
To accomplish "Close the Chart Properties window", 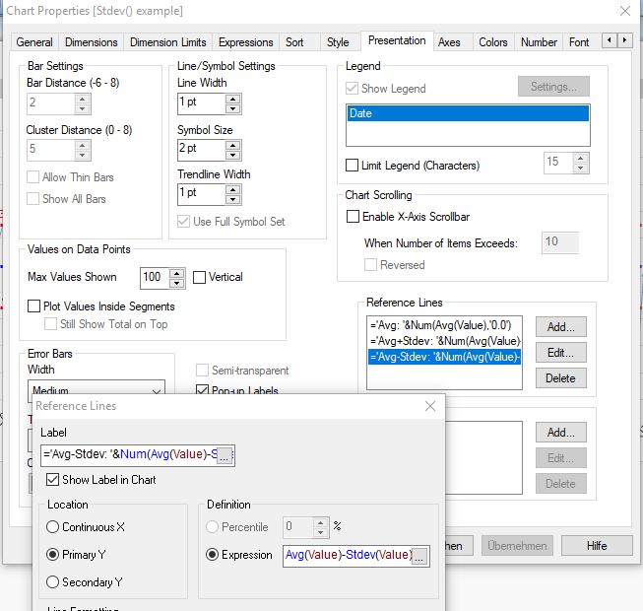I will pos(623,11).
